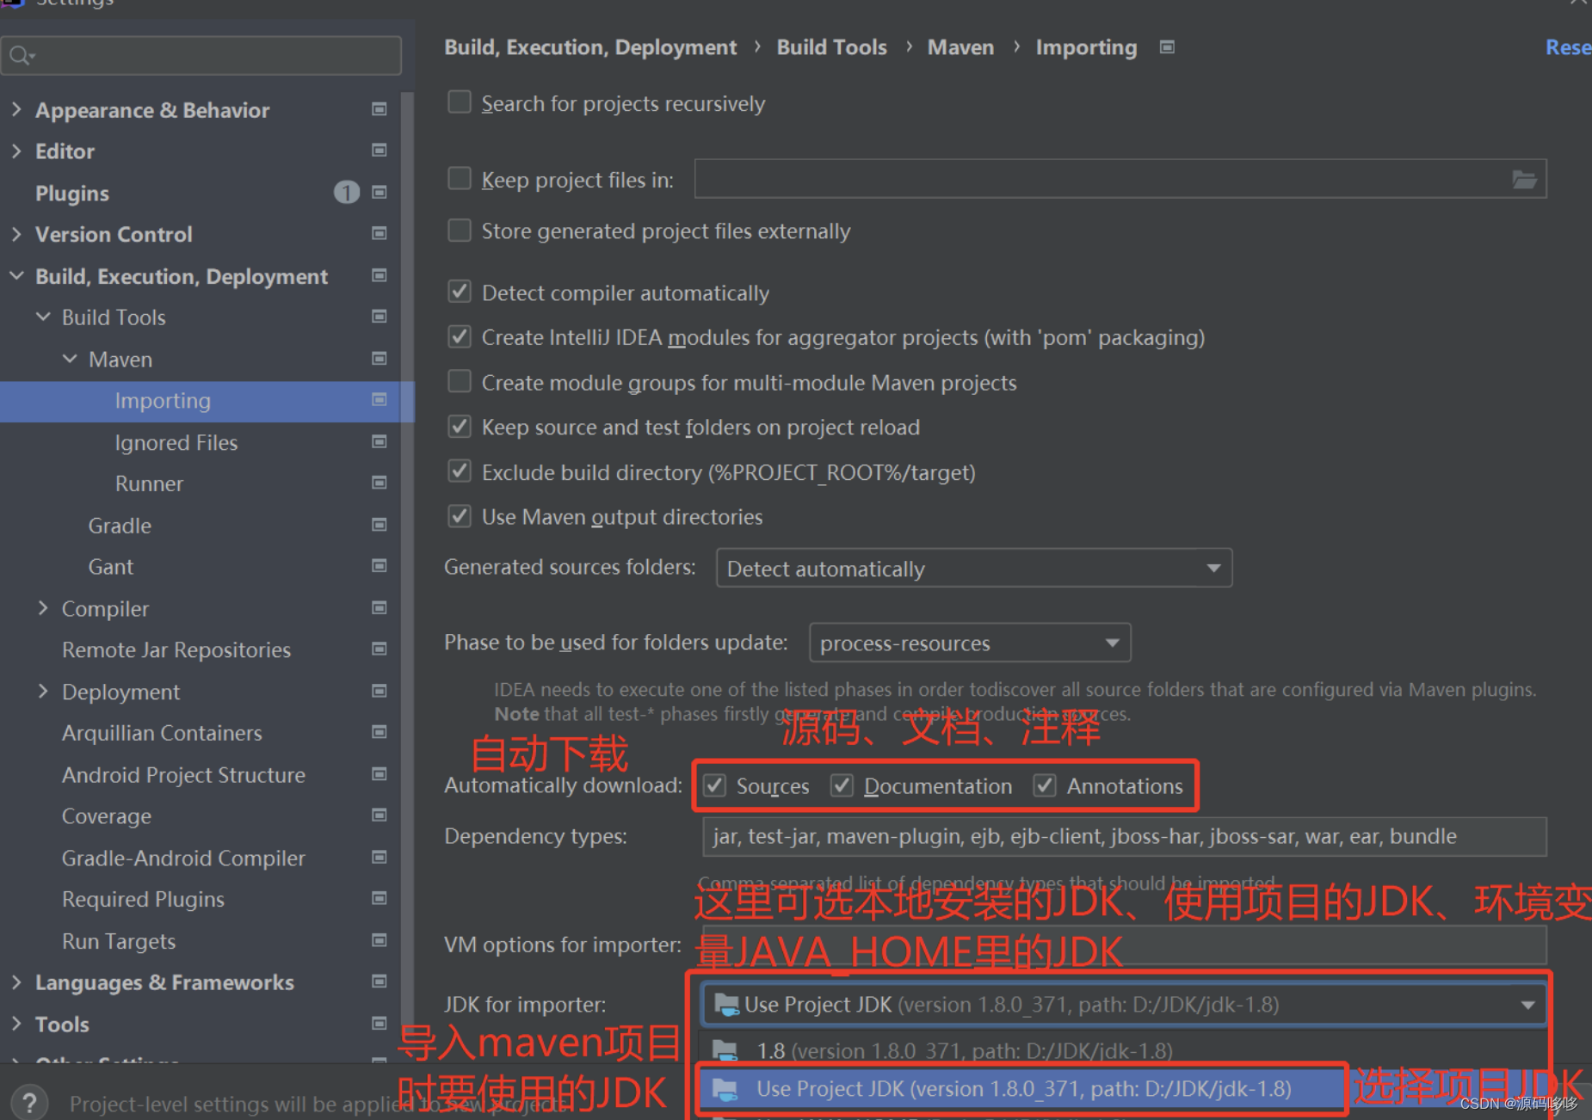This screenshot has width=1592, height=1120.
Task: Open the help question mark button
Action: (x=29, y=1103)
